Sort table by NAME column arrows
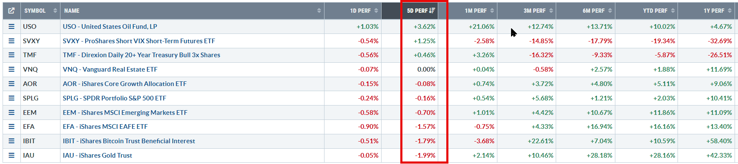Image resolution: width=738 pixels, height=164 pixels. pos(319,11)
